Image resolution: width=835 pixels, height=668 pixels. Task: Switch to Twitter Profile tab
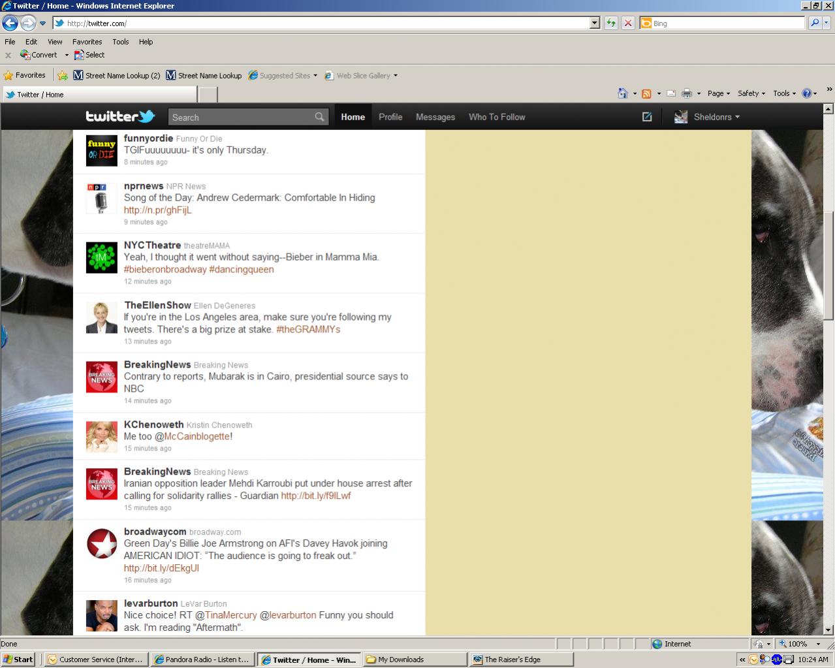pos(390,117)
